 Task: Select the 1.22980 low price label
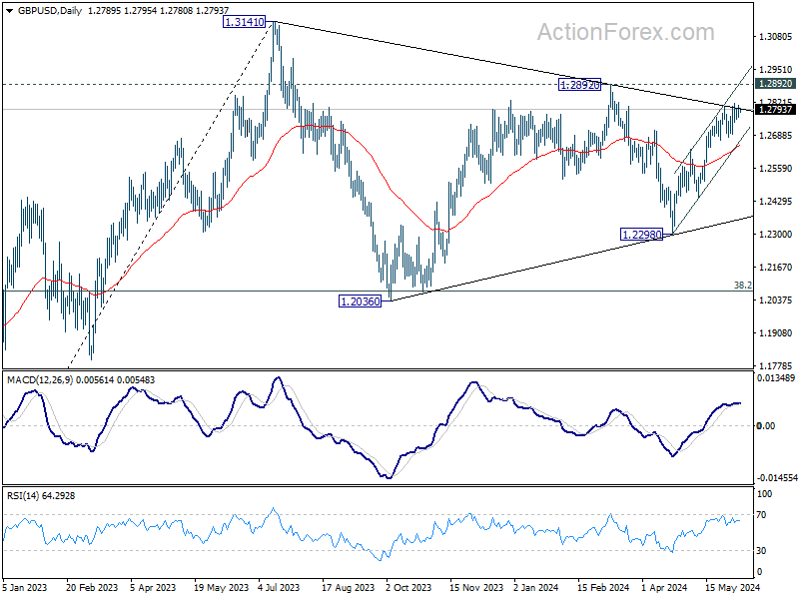pyautogui.click(x=641, y=235)
